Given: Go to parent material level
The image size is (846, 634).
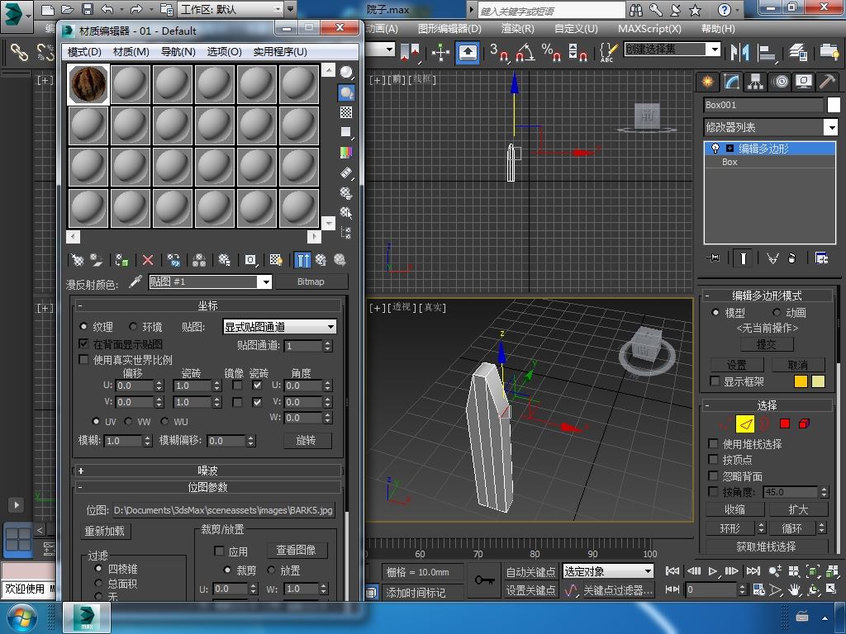Looking at the screenshot, I should tap(321, 260).
